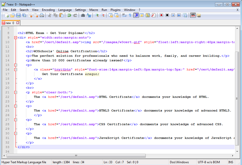Save the current recorded macro icon
This screenshot has width=242, height=165.
pyautogui.click(x=185, y=15)
